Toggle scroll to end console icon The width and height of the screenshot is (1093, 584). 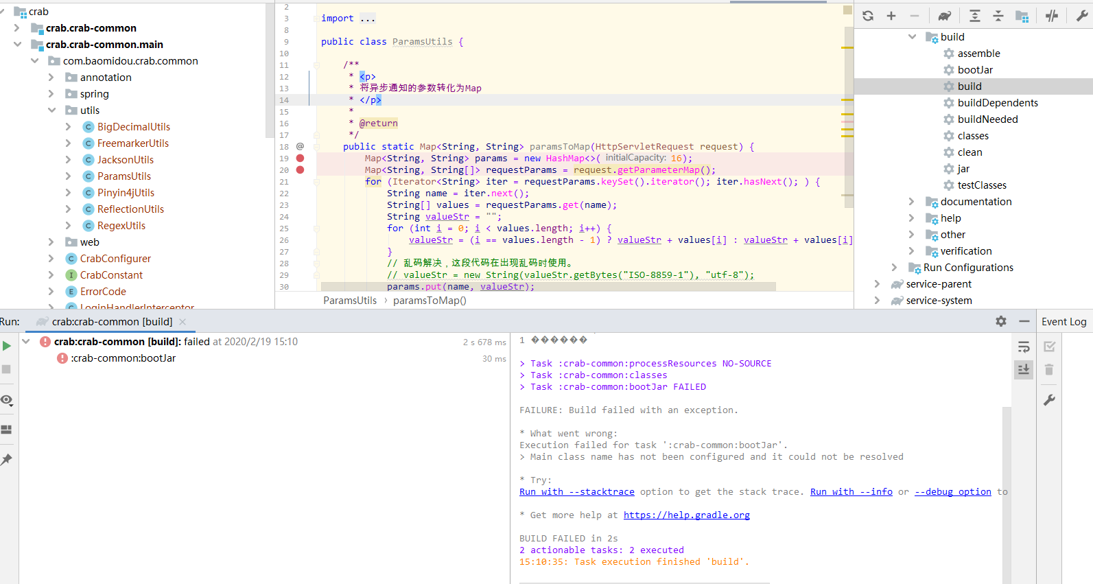click(x=1024, y=369)
